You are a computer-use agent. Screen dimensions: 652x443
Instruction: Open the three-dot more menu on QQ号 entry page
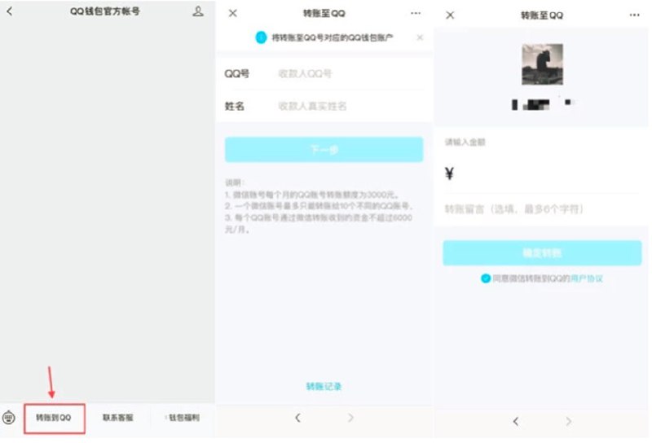tap(416, 13)
